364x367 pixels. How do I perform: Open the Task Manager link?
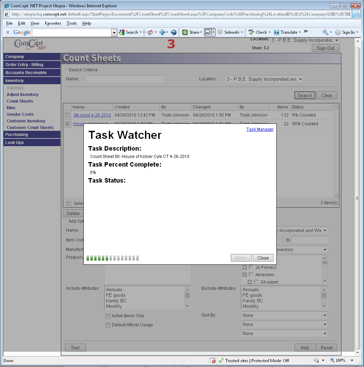click(x=260, y=129)
